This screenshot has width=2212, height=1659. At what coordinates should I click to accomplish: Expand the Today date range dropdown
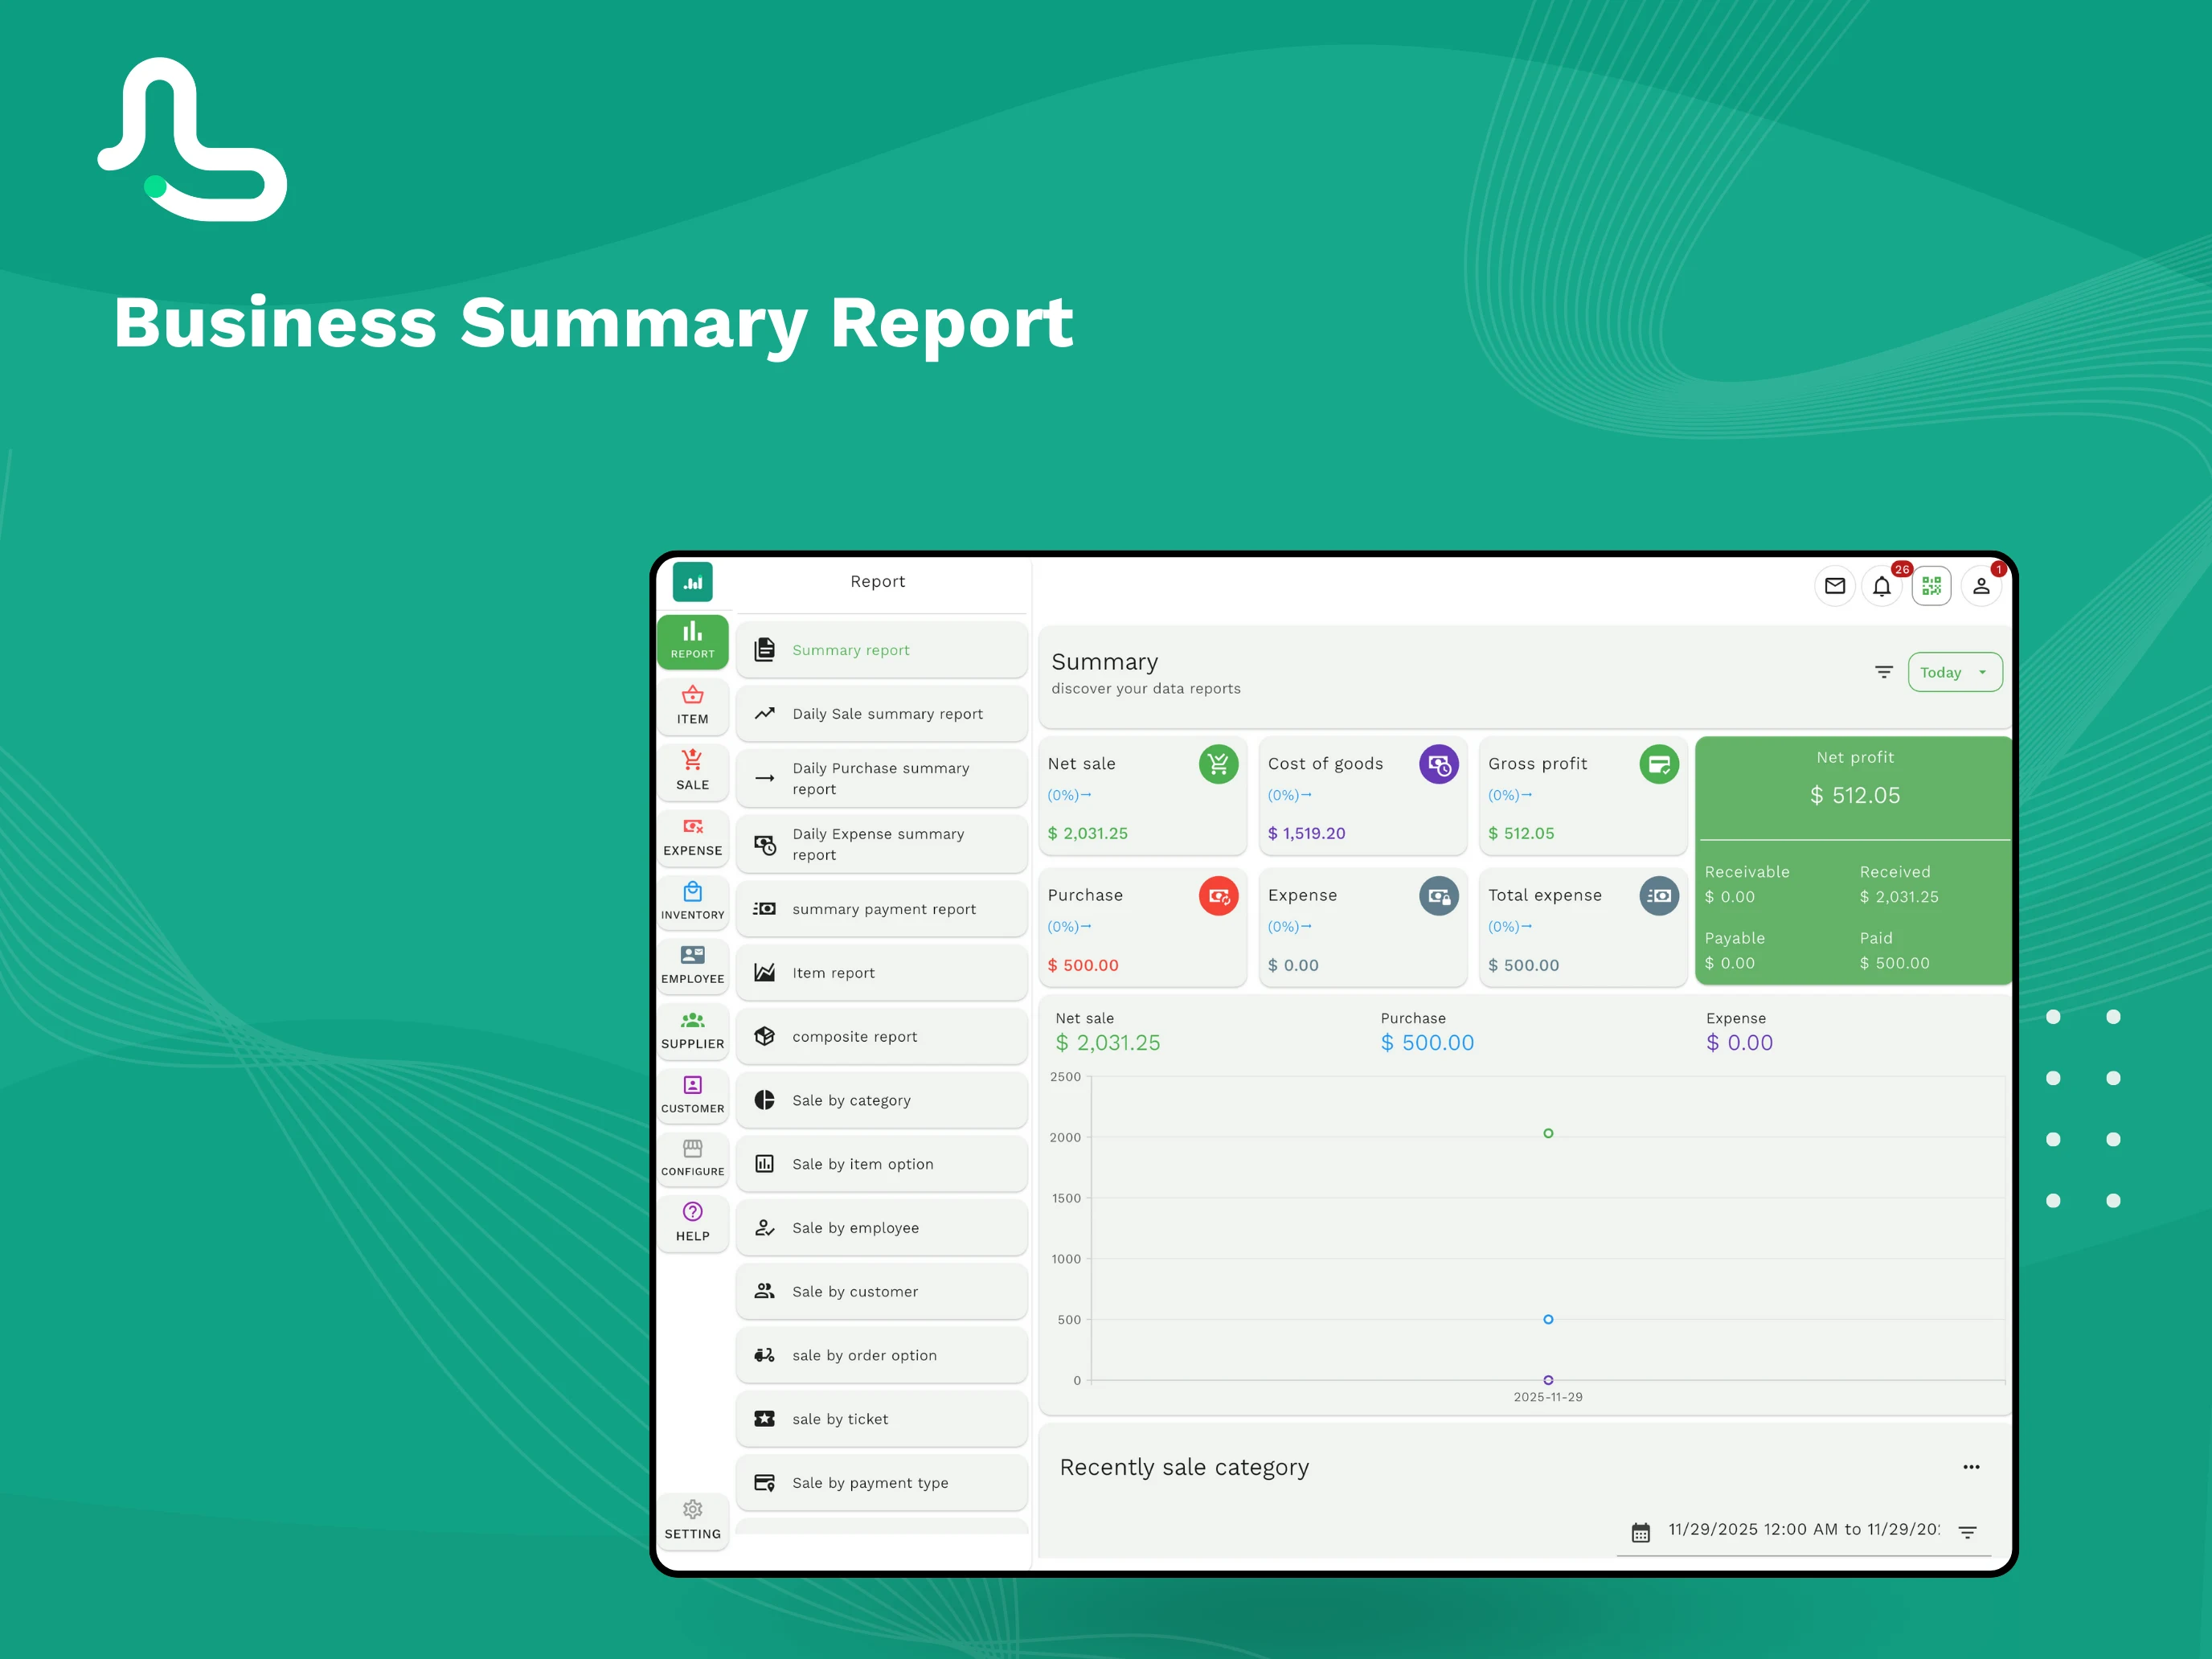[x=1954, y=672]
